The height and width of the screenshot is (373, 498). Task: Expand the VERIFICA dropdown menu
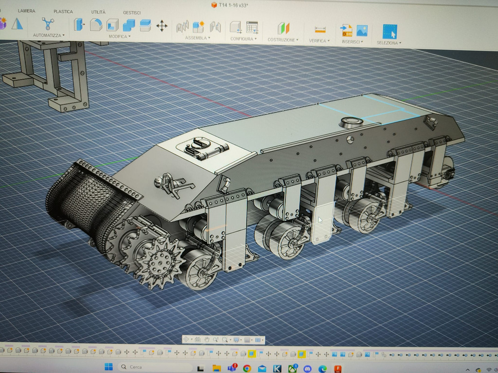pos(319,41)
